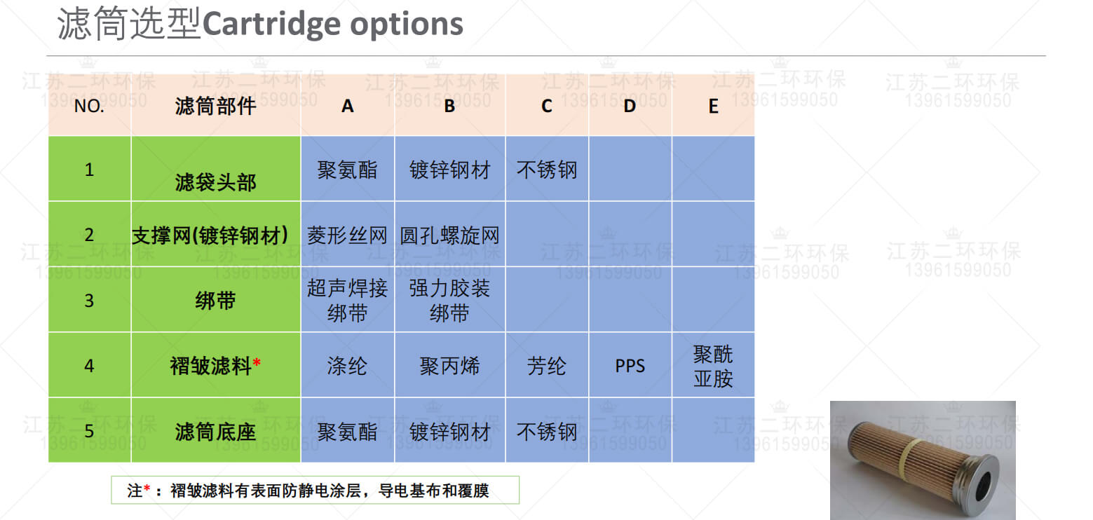Click the "NO." column header
The image size is (1093, 520).
(89, 107)
